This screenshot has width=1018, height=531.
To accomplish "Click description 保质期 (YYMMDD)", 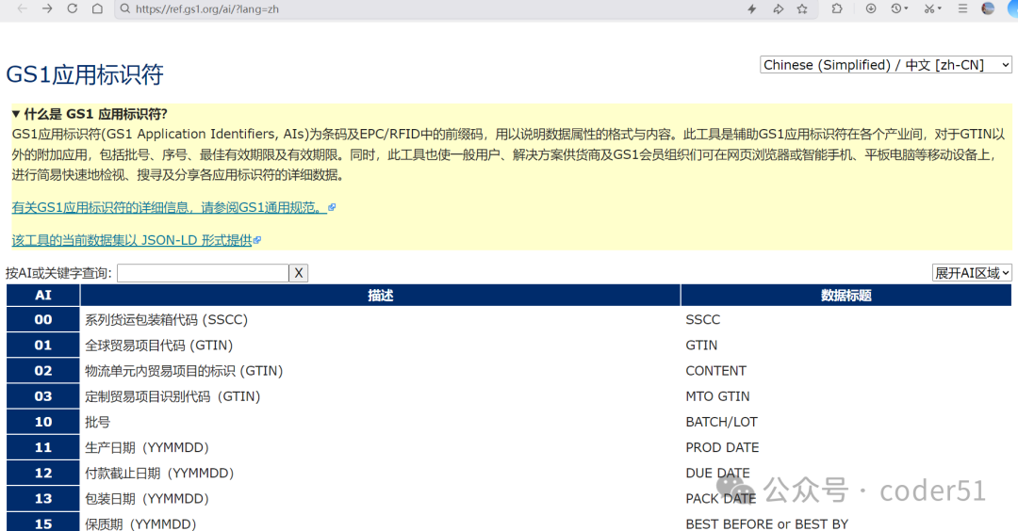I will tap(140, 523).
